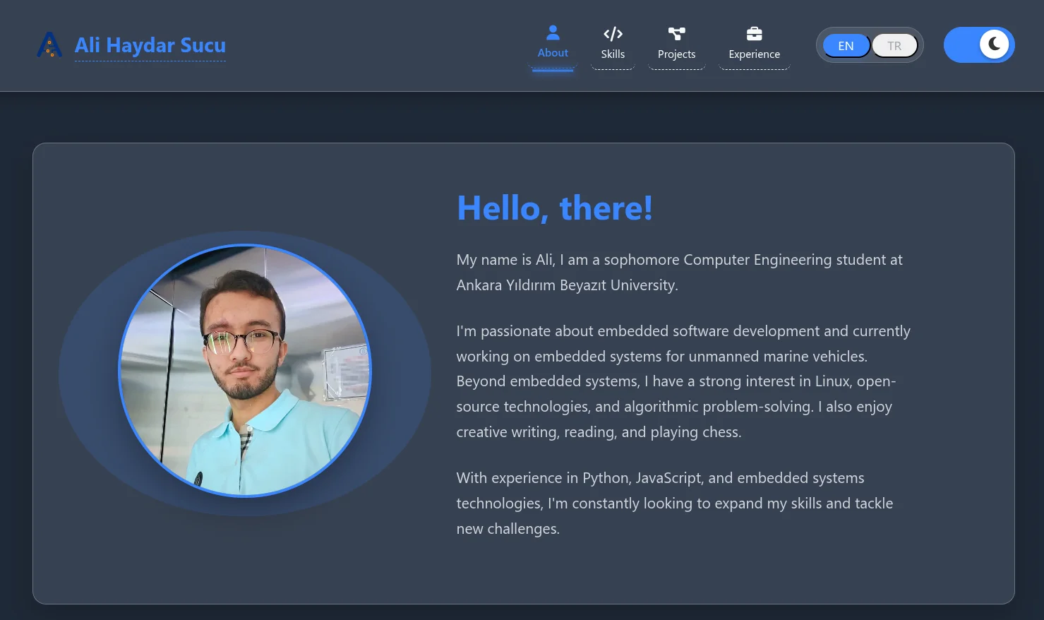Open the Projects navigation label
This screenshot has width=1044, height=620.
676,54
